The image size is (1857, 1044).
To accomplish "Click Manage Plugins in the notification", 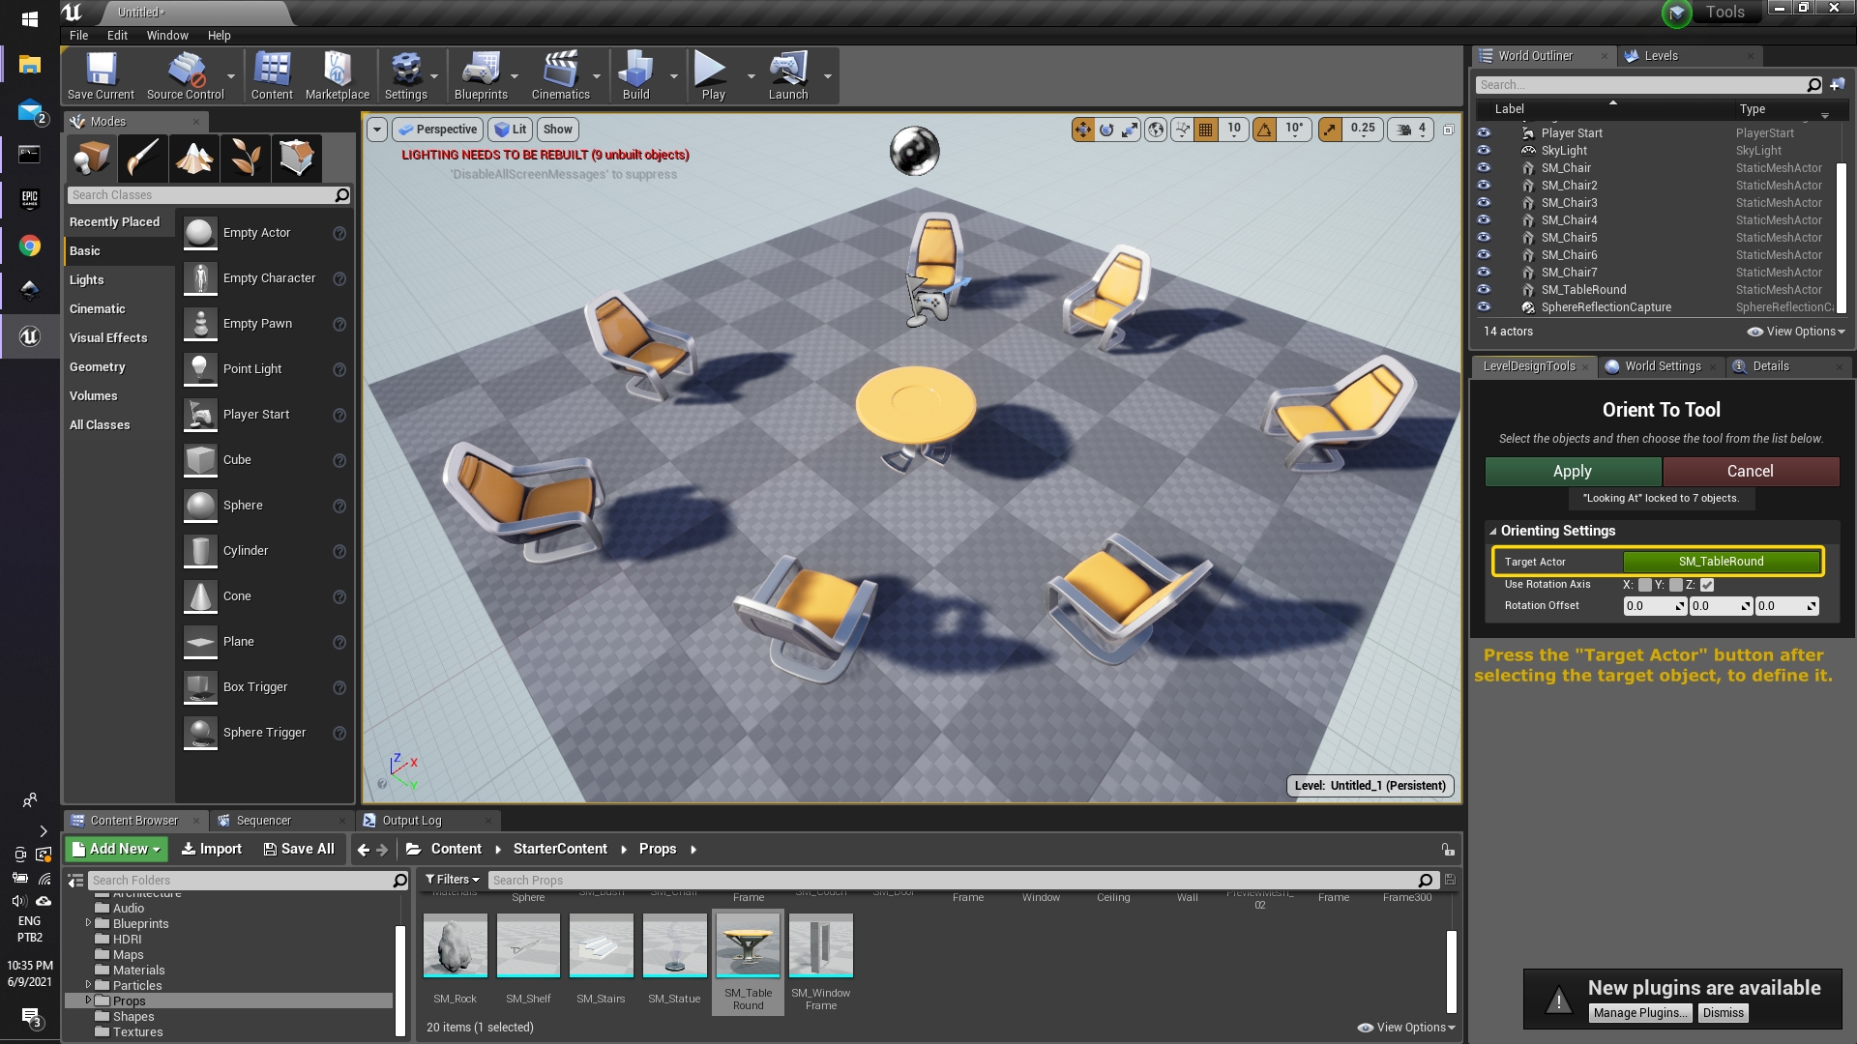I will (x=1640, y=1012).
